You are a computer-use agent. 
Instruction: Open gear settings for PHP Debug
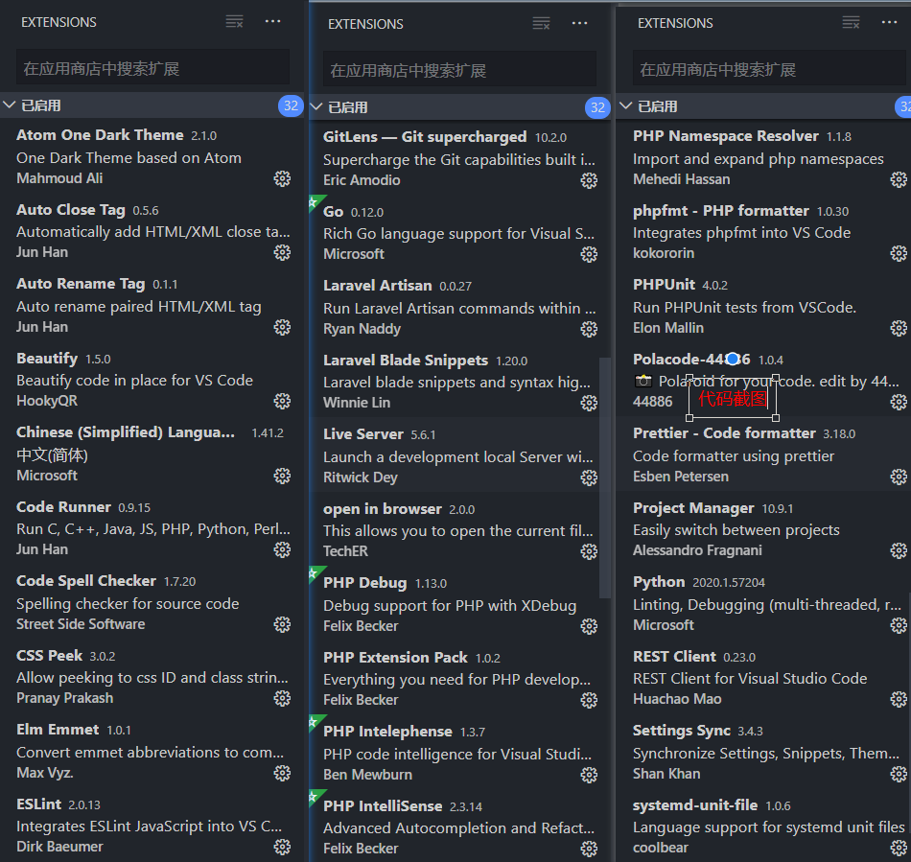pos(589,626)
